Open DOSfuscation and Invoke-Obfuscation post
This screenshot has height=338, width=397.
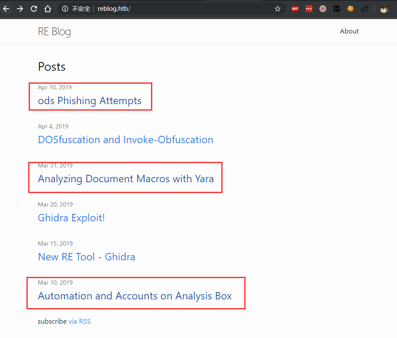[x=125, y=140]
